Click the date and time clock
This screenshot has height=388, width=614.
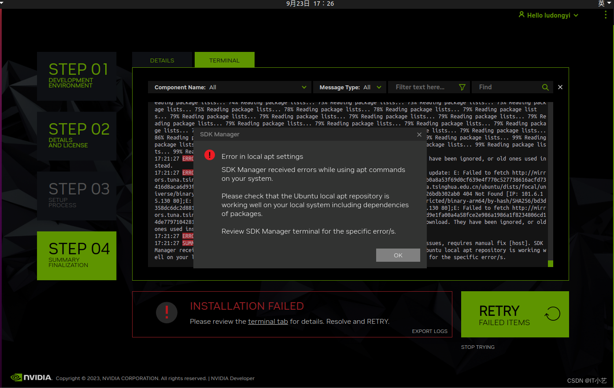(310, 4)
